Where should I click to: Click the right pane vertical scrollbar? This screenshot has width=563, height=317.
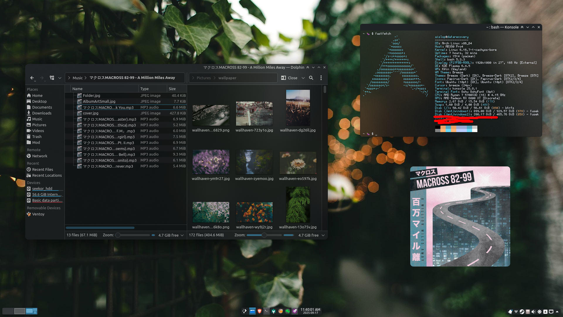325,90
